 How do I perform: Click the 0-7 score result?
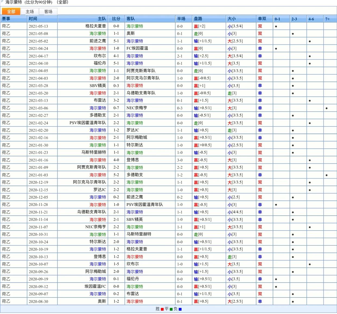point(116,108)
